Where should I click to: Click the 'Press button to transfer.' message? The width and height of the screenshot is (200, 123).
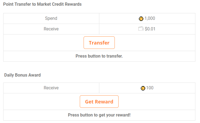99,56
